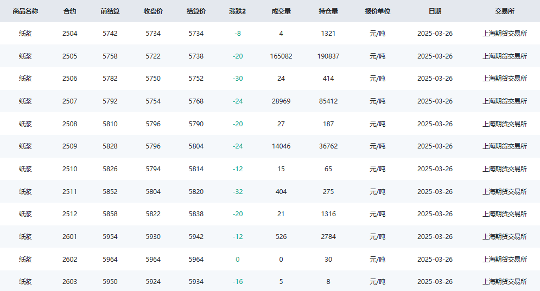Click the 5934 settlement price for 2603
540x291 pixels.
point(196,282)
